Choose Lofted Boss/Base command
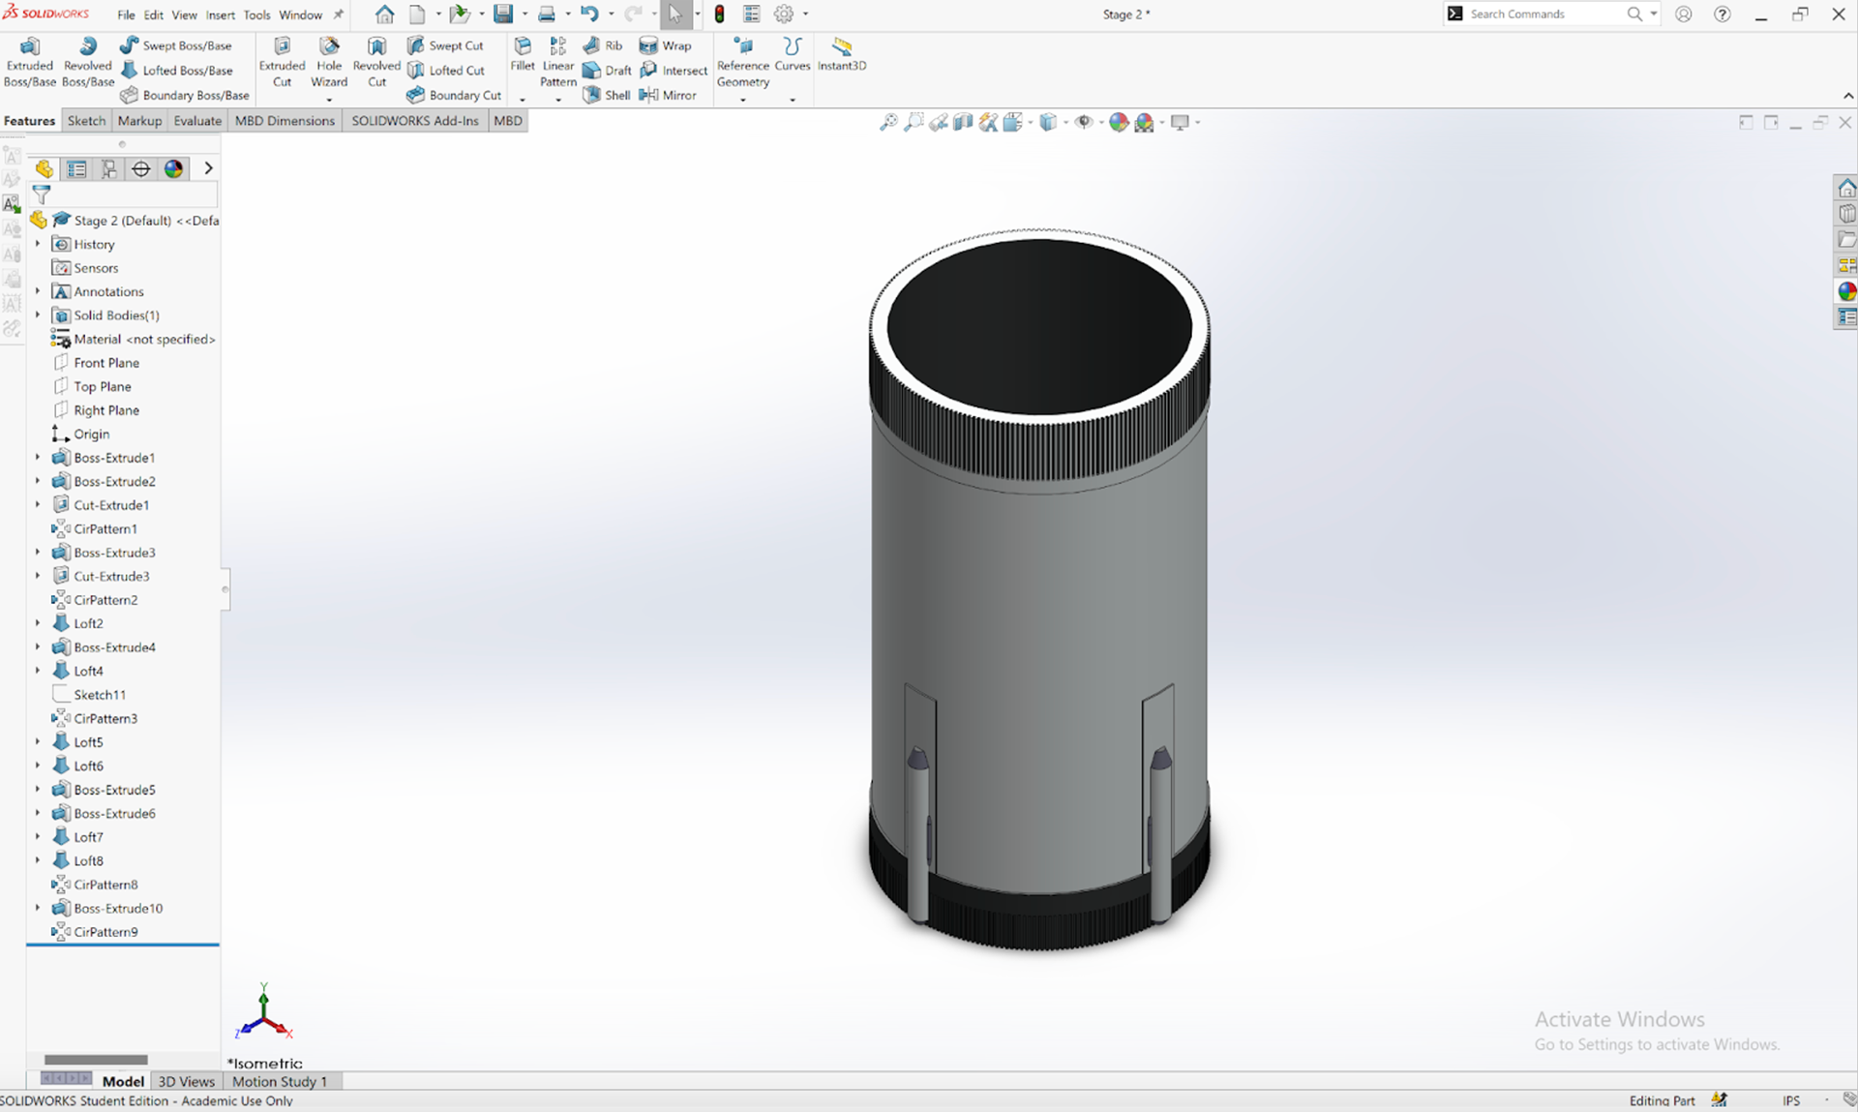The image size is (1858, 1112). 177,70
